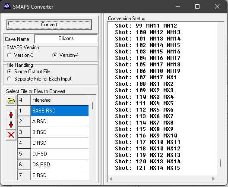
Task: Click the Convert button
Action: tap(49, 25)
